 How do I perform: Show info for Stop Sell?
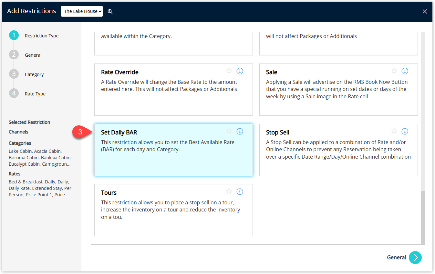405,131
